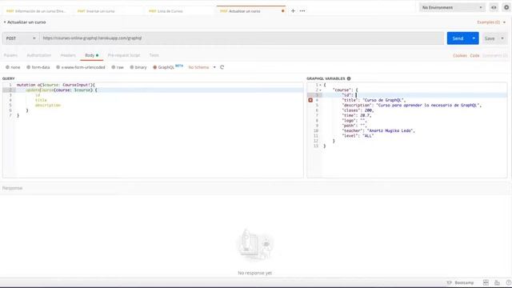Open the help icon in status bar

click(509, 282)
